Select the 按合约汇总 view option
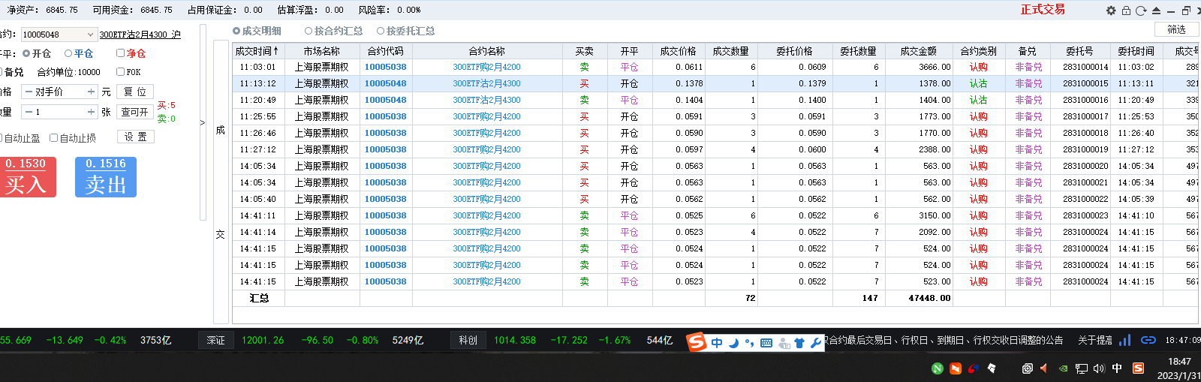 click(x=309, y=31)
